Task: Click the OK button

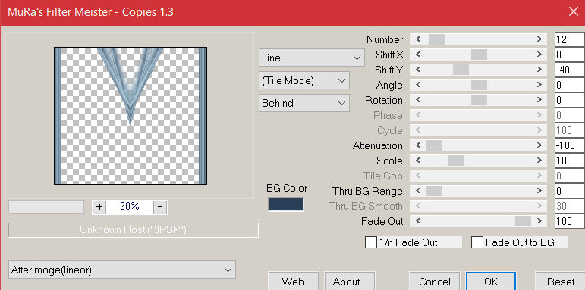Action: 491,282
